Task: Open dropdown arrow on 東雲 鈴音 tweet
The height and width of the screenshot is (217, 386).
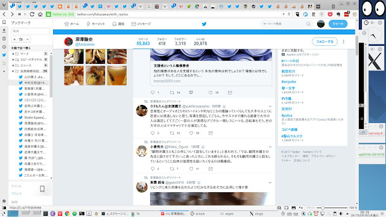Action: [x=270, y=183]
